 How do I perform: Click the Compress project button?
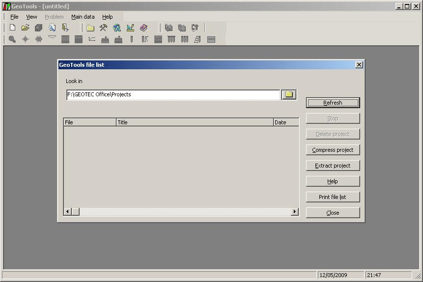click(333, 150)
